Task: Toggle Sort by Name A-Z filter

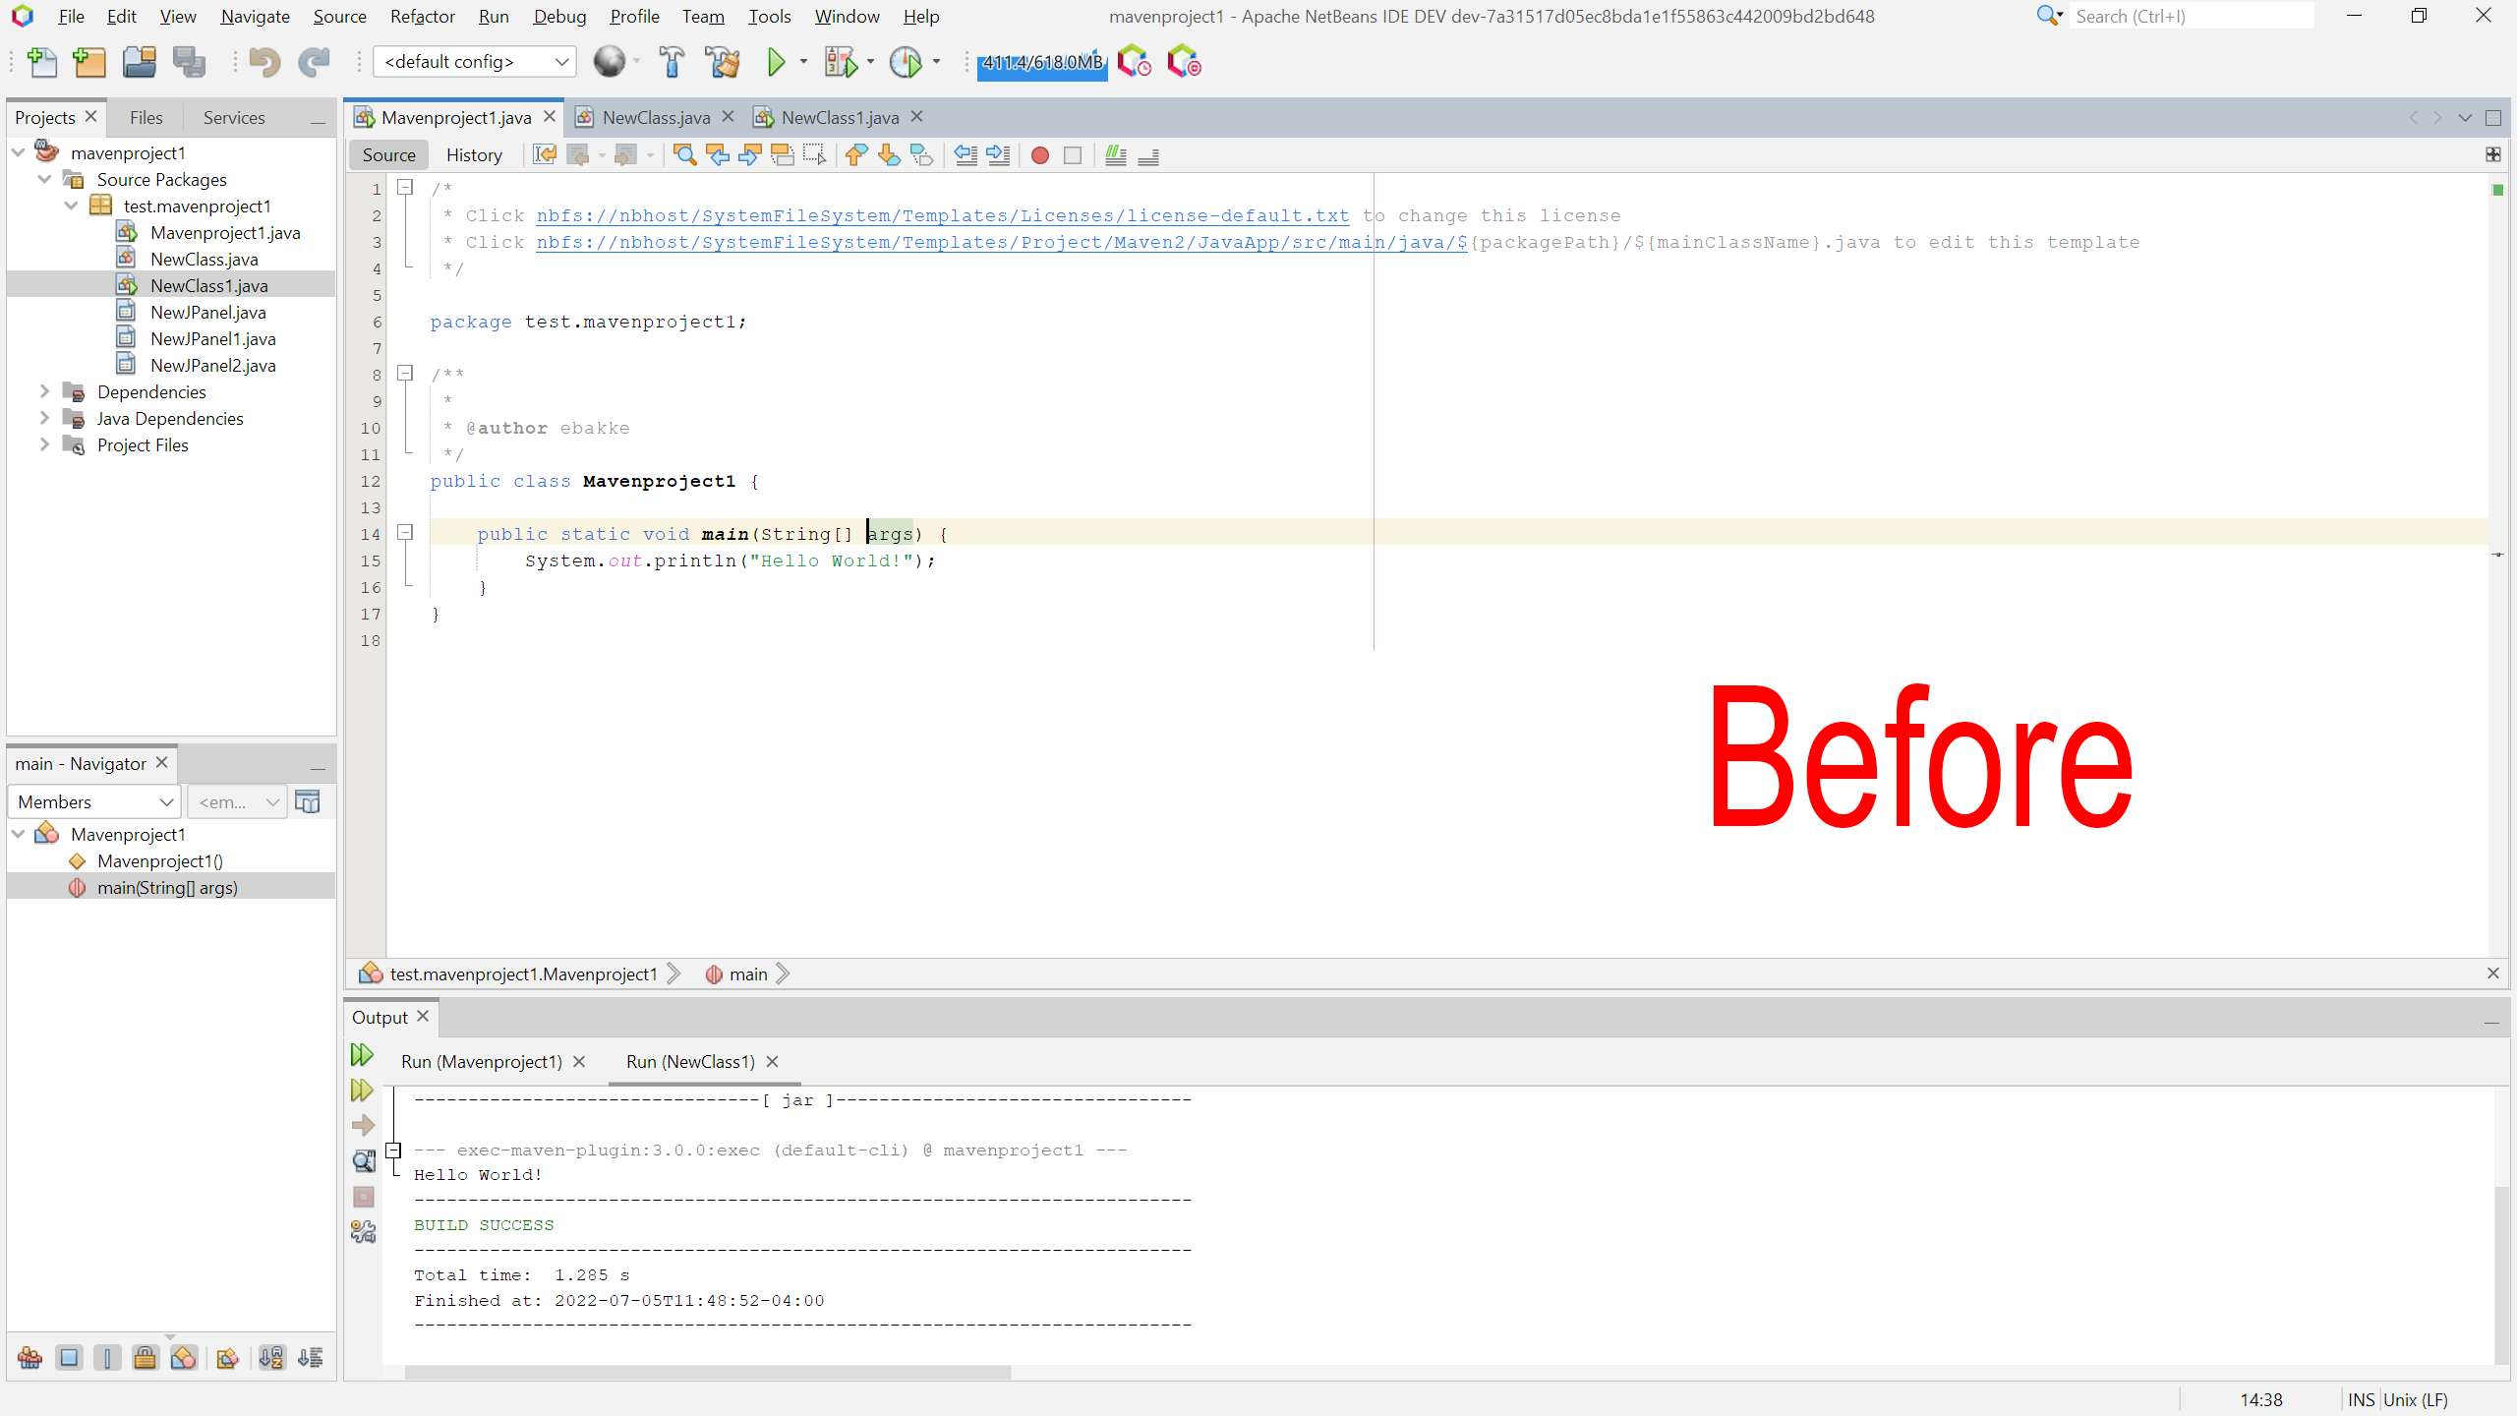Action: (x=271, y=1358)
